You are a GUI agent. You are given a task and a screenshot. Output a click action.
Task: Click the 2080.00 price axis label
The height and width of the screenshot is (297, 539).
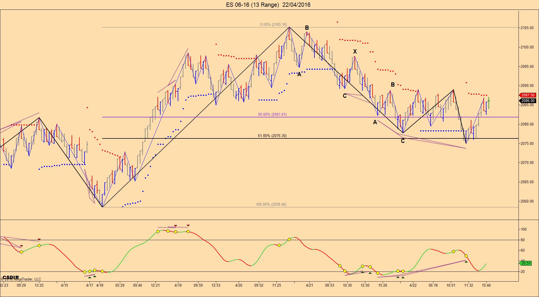tap(527, 124)
